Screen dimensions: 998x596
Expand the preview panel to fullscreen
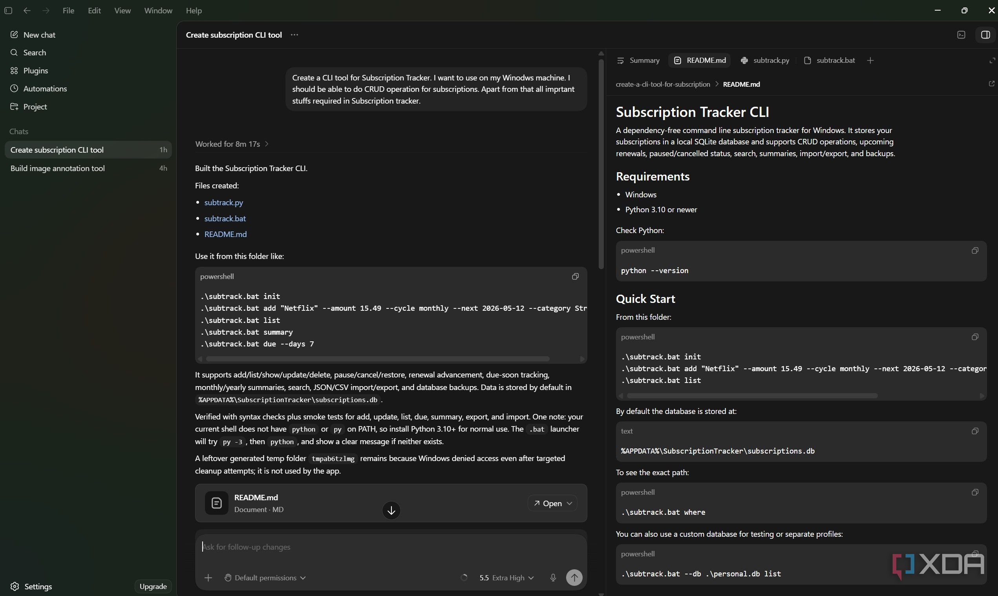click(992, 61)
